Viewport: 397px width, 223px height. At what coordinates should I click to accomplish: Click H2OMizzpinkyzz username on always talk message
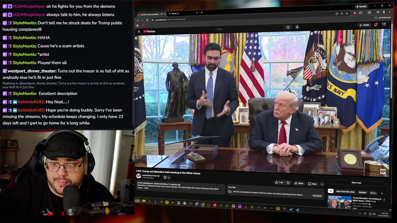click(x=29, y=15)
